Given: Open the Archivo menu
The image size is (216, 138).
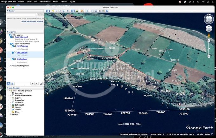Looking at the screenshot, I should point(21,2).
